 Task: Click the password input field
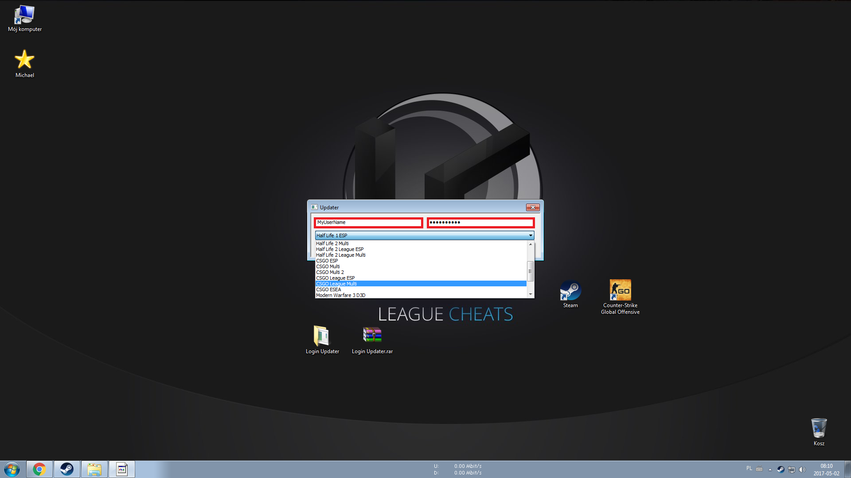[481, 223]
